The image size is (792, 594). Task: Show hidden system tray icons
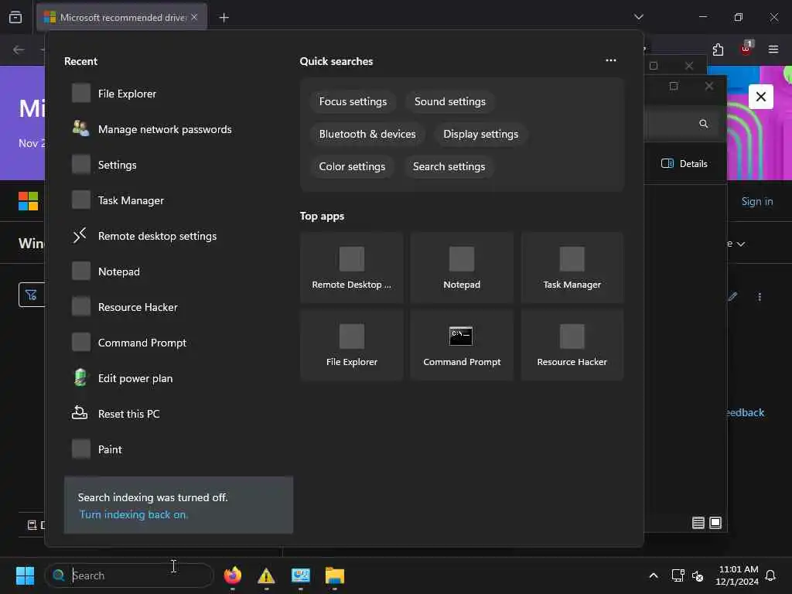pyautogui.click(x=653, y=575)
